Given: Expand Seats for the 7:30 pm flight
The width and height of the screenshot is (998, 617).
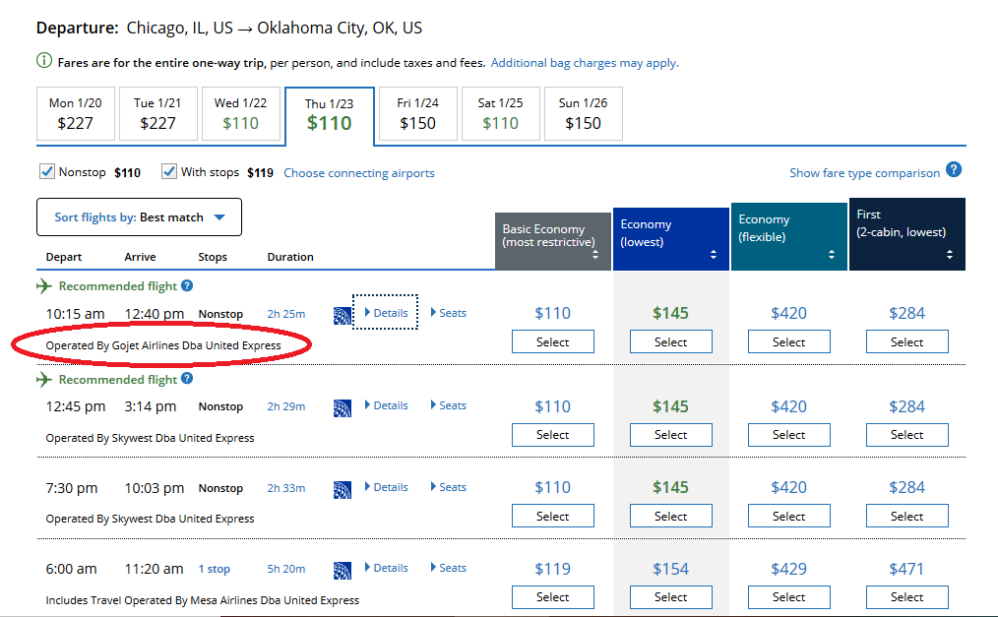Looking at the screenshot, I should (449, 487).
